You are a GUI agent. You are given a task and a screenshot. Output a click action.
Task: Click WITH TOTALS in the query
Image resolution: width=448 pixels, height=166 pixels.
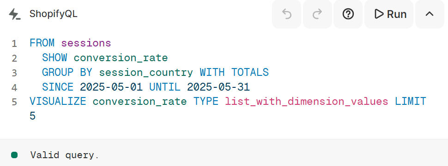[x=234, y=73]
